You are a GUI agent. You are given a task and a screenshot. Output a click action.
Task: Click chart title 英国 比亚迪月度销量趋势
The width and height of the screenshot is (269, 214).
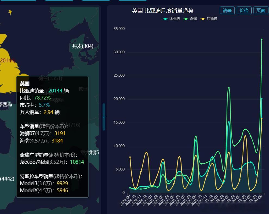point(163,11)
